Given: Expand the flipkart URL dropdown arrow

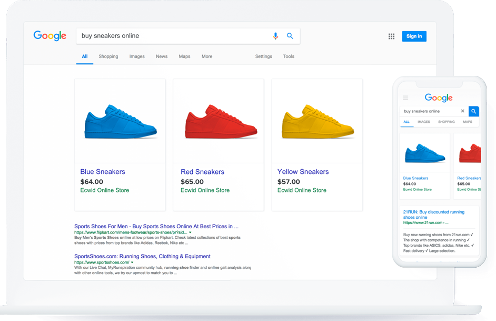Looking at the screenshot, I should click(190, 232).
